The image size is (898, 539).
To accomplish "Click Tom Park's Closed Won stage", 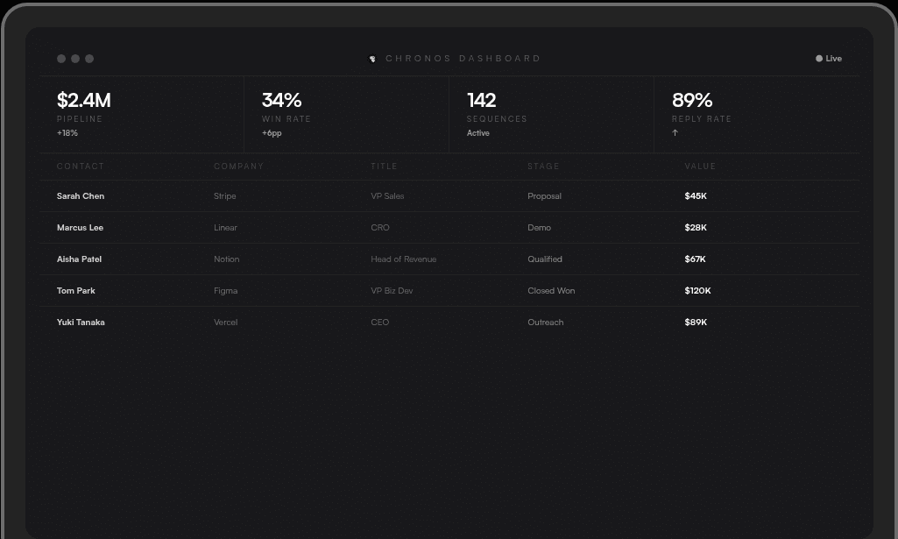I will pos(551,290).
